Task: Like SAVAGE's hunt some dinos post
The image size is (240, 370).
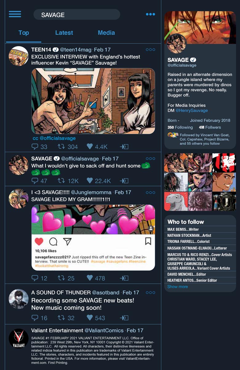Action: (x=90, y=181)
